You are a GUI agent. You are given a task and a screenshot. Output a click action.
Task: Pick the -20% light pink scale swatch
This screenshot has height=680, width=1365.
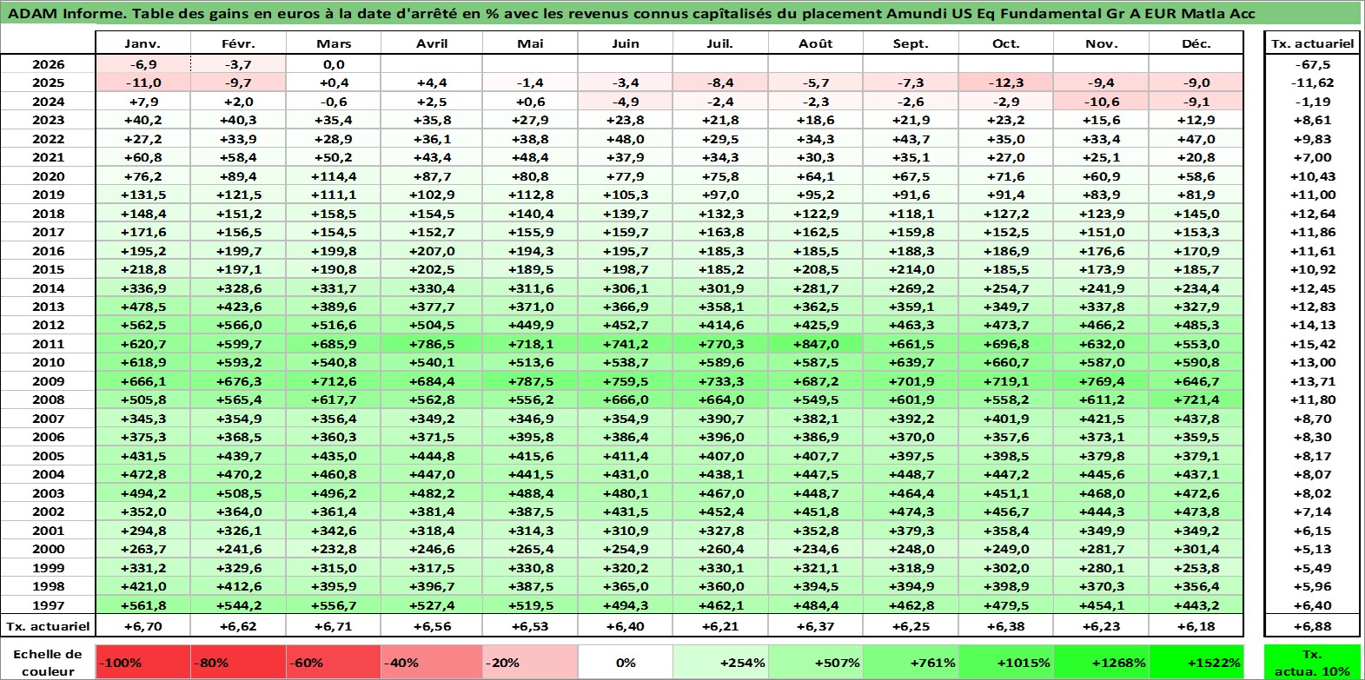pos(530,663)
